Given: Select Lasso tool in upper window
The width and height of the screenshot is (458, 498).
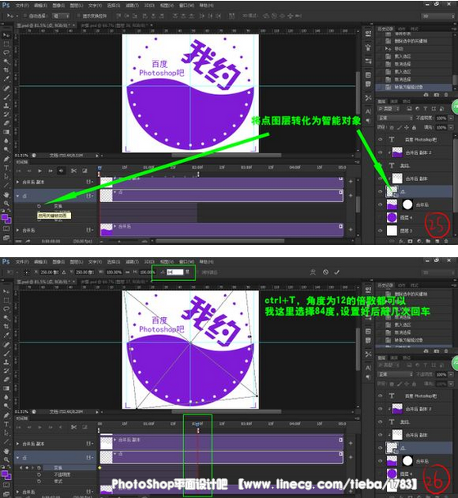Looking at the screenshot, I should pos(6,52).
